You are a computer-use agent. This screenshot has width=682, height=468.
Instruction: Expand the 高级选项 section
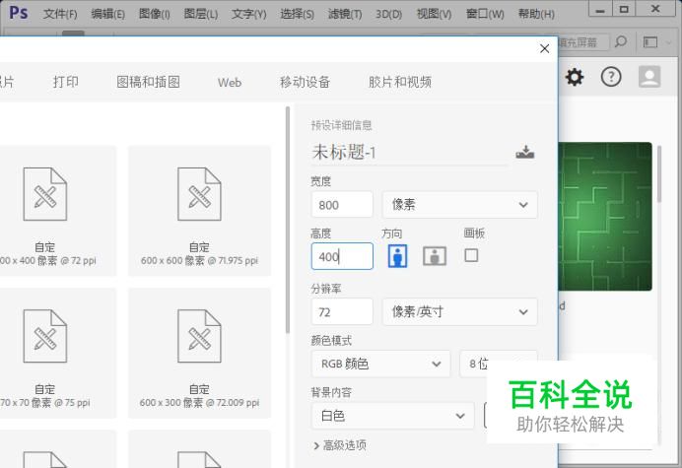(340, 445)
